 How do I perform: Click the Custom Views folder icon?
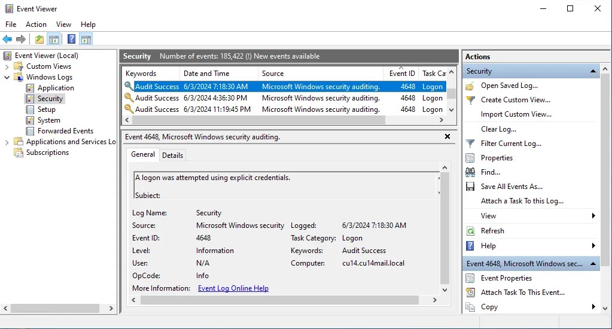click(19, 66)
